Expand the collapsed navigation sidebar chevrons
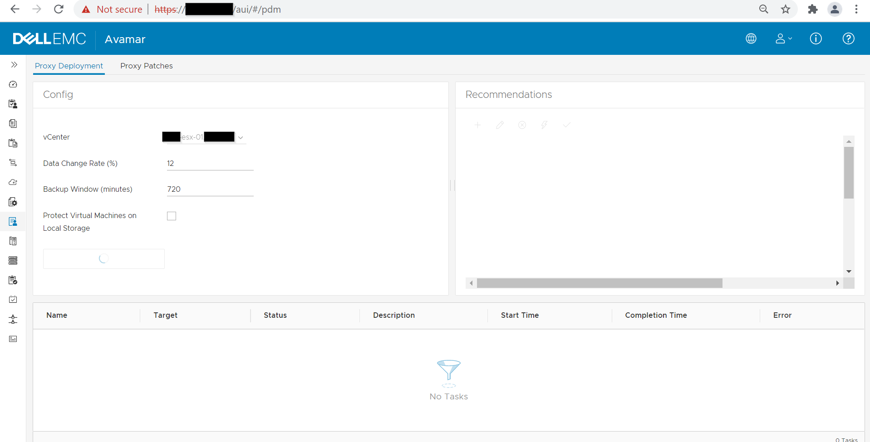Viewport: 870px width, 442px height. coord(14,64)
